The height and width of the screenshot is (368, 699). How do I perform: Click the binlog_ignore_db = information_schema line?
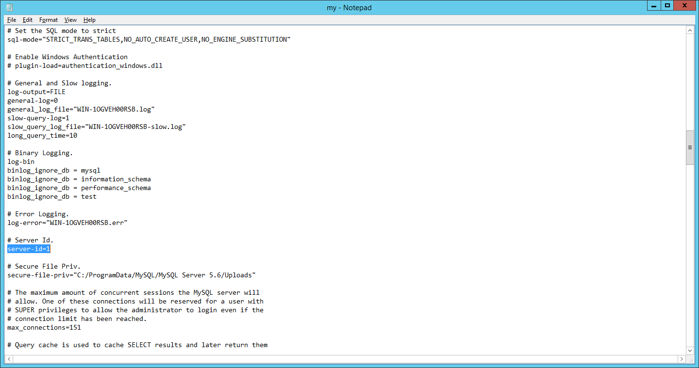click(x=79, y=179)
